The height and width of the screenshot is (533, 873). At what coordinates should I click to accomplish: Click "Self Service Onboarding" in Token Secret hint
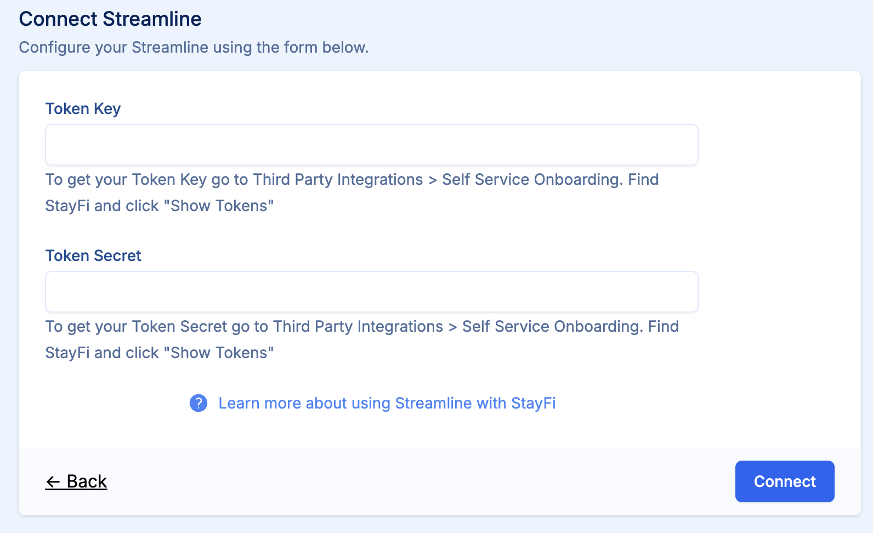pos(551,326)
